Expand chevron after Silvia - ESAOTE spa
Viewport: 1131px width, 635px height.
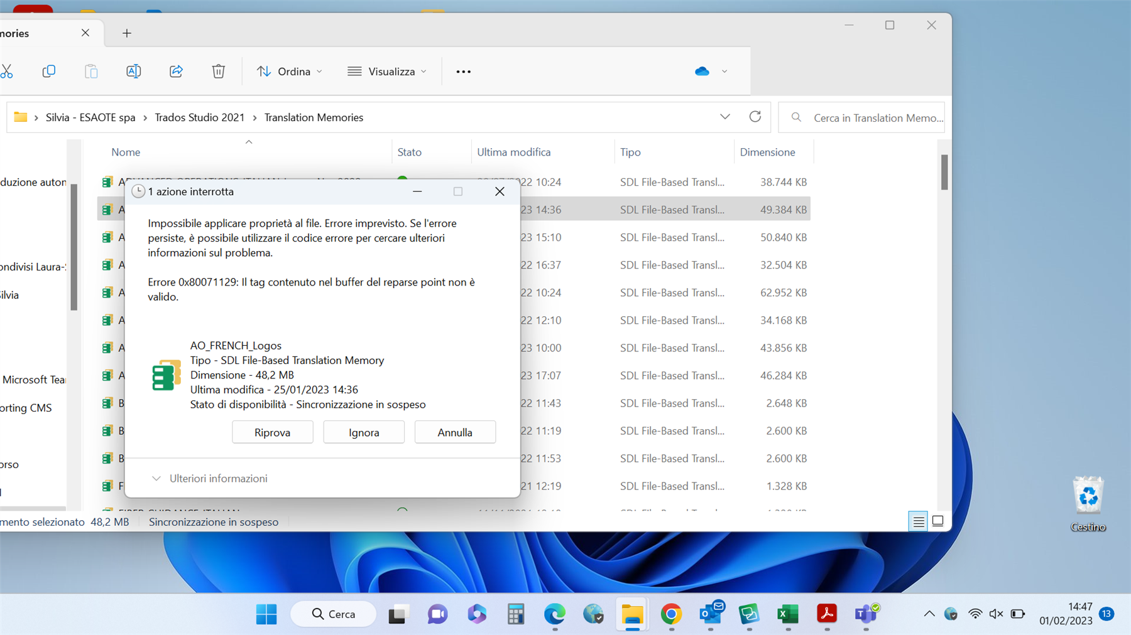pyautogui.click(x=145, y=117)
